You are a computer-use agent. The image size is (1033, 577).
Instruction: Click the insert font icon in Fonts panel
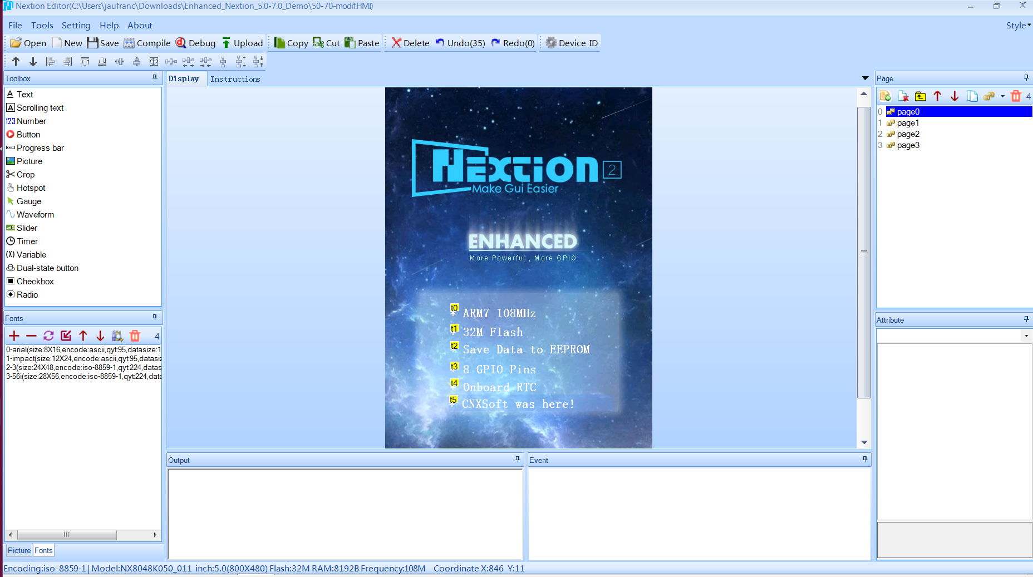click(66, 336)
